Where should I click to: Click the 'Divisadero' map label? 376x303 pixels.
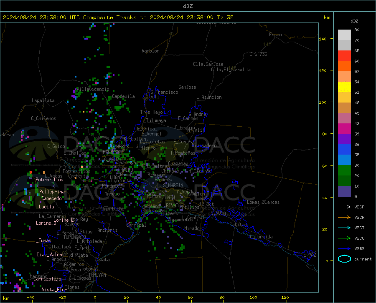204,145
